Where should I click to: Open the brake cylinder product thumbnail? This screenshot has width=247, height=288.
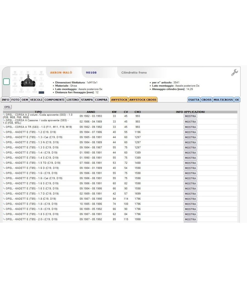[28, 82]
